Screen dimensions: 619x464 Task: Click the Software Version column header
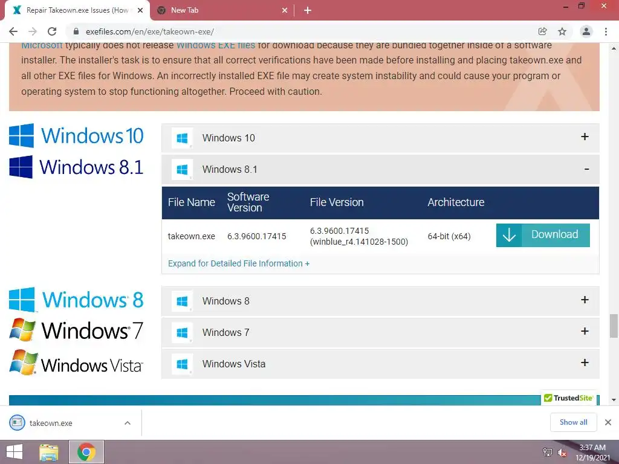[x=248, y=202]
